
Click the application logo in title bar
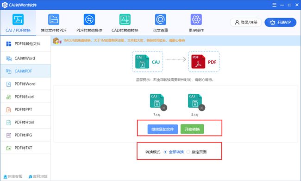pos(5,5)
